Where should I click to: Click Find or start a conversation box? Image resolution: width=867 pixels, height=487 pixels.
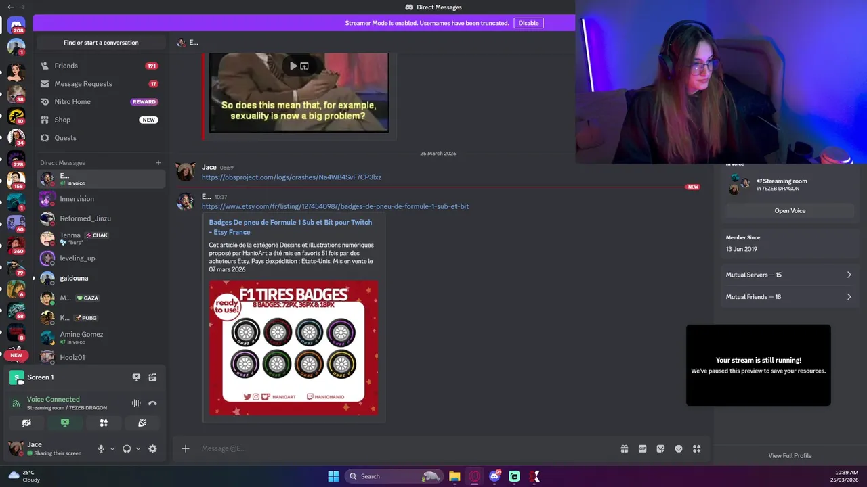(x=101, y=43)
